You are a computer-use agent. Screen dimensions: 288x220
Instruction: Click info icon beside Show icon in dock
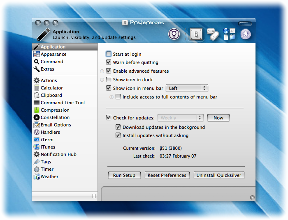[x=102, y=80]
